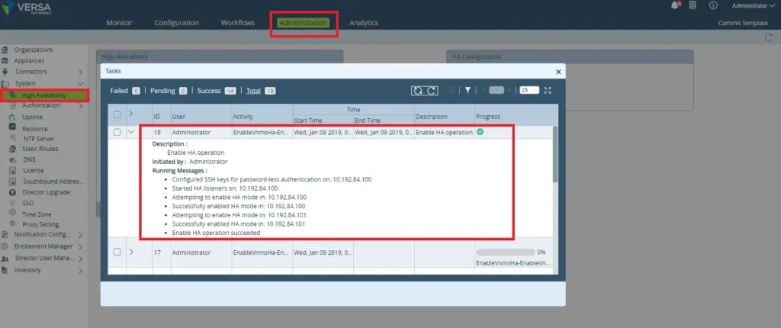Tick the checkbox for task ID 18
Viewport: 781px width, 328px height.
[117, 132]
